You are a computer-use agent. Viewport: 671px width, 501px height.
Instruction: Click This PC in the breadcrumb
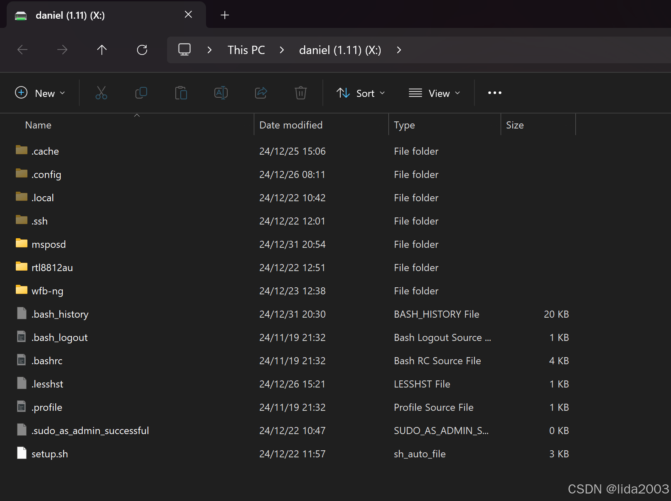point(246,50)
